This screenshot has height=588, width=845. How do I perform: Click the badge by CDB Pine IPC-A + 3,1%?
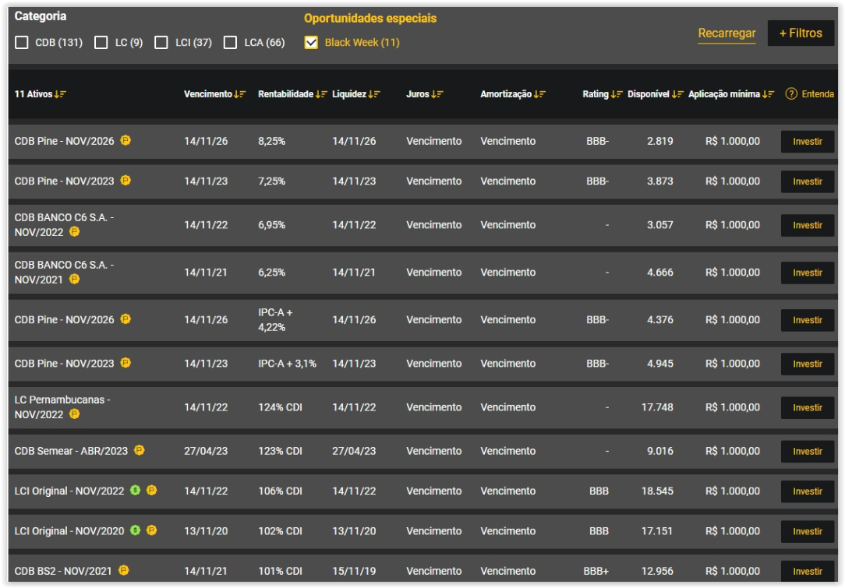[x=126, y=363]
